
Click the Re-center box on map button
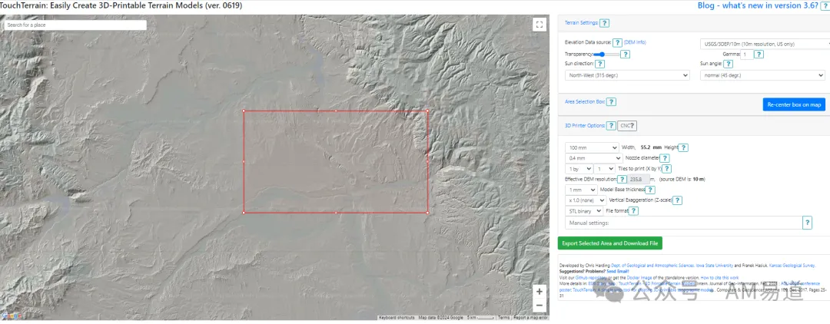[x=794, y=104]
